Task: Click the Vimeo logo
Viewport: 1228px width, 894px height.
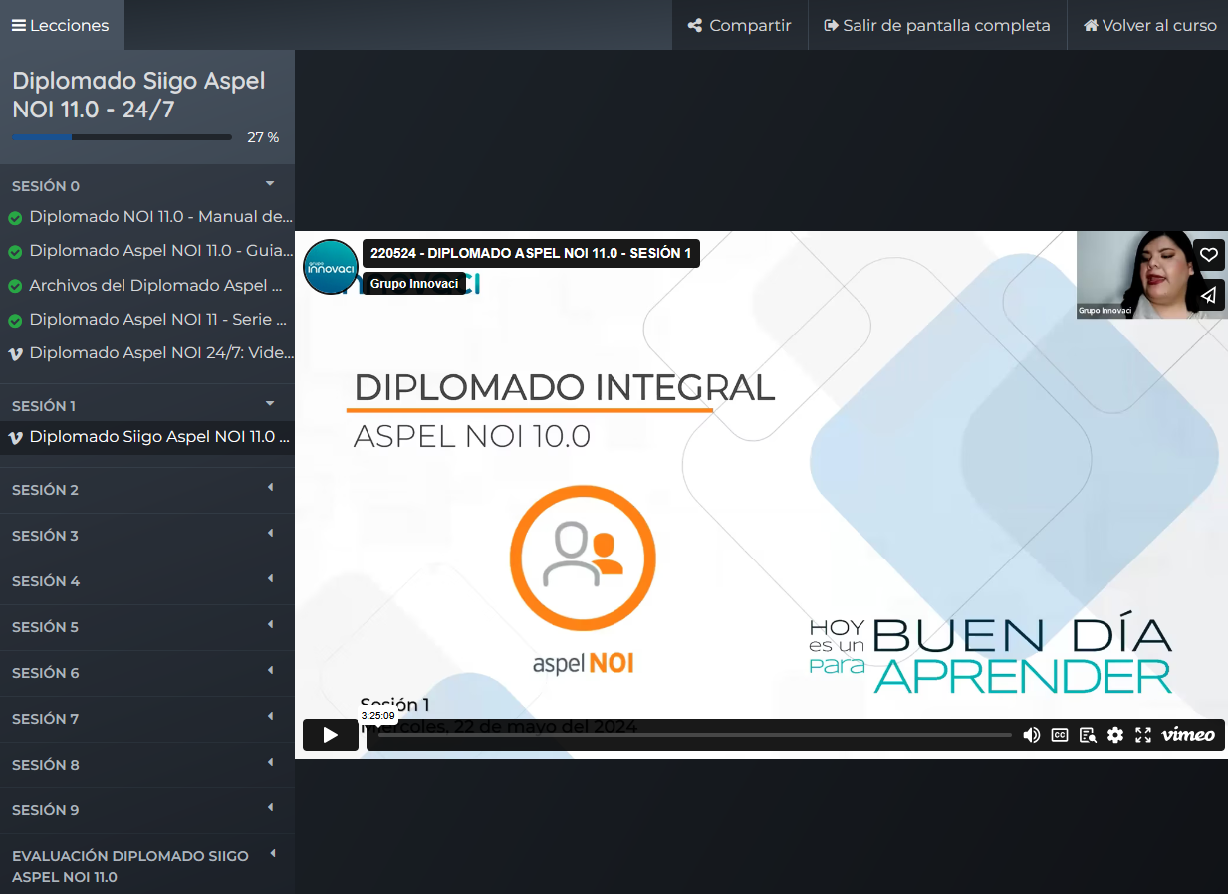Action: coord(1188,735)
